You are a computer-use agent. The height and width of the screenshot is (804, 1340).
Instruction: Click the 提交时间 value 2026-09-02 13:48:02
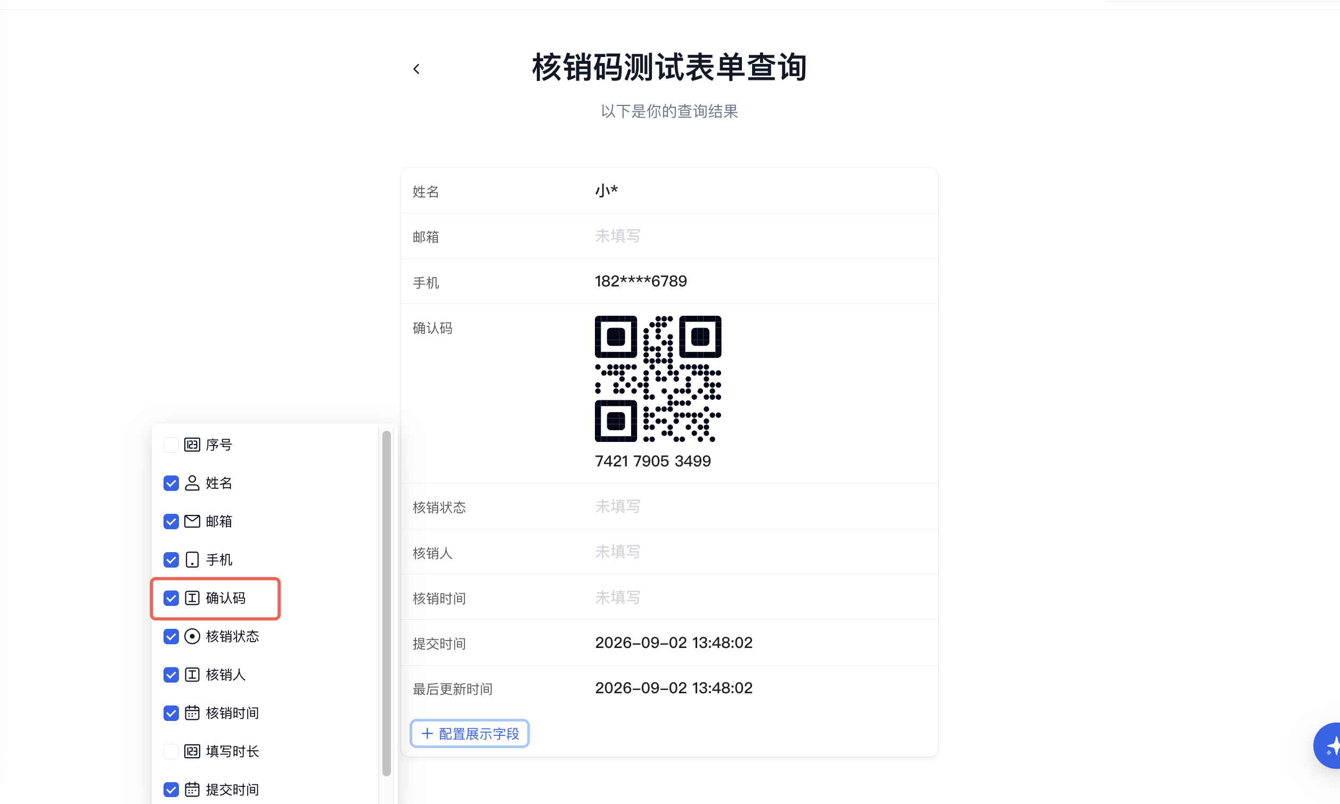[674, 643]
